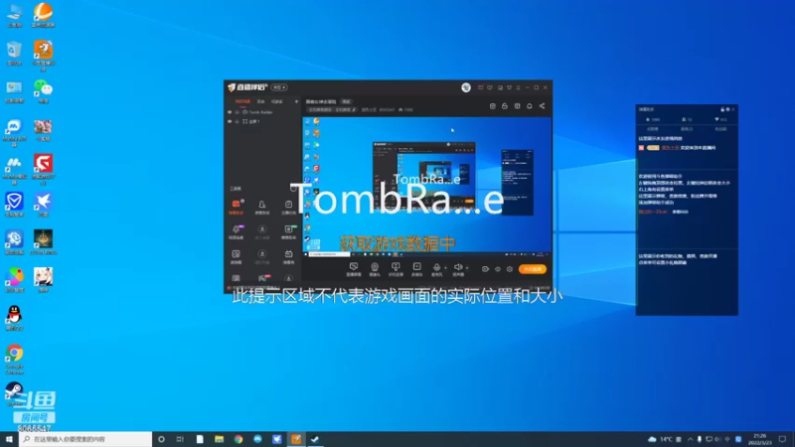795x447 pixels.
Task: Open the notification center icon in taskbar
Action: [x=782, y=439]
